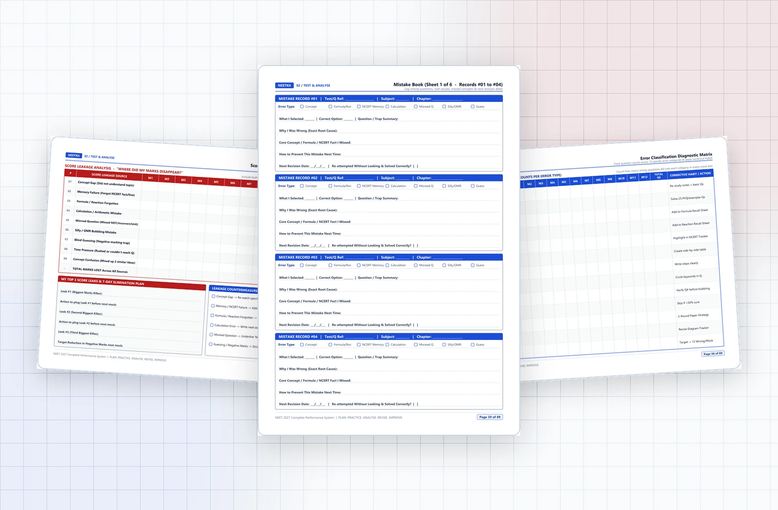Viewport: 778px width, 510px height.
Task: Check Calculation in Mistake Record #02
Action: click(387, 186)
